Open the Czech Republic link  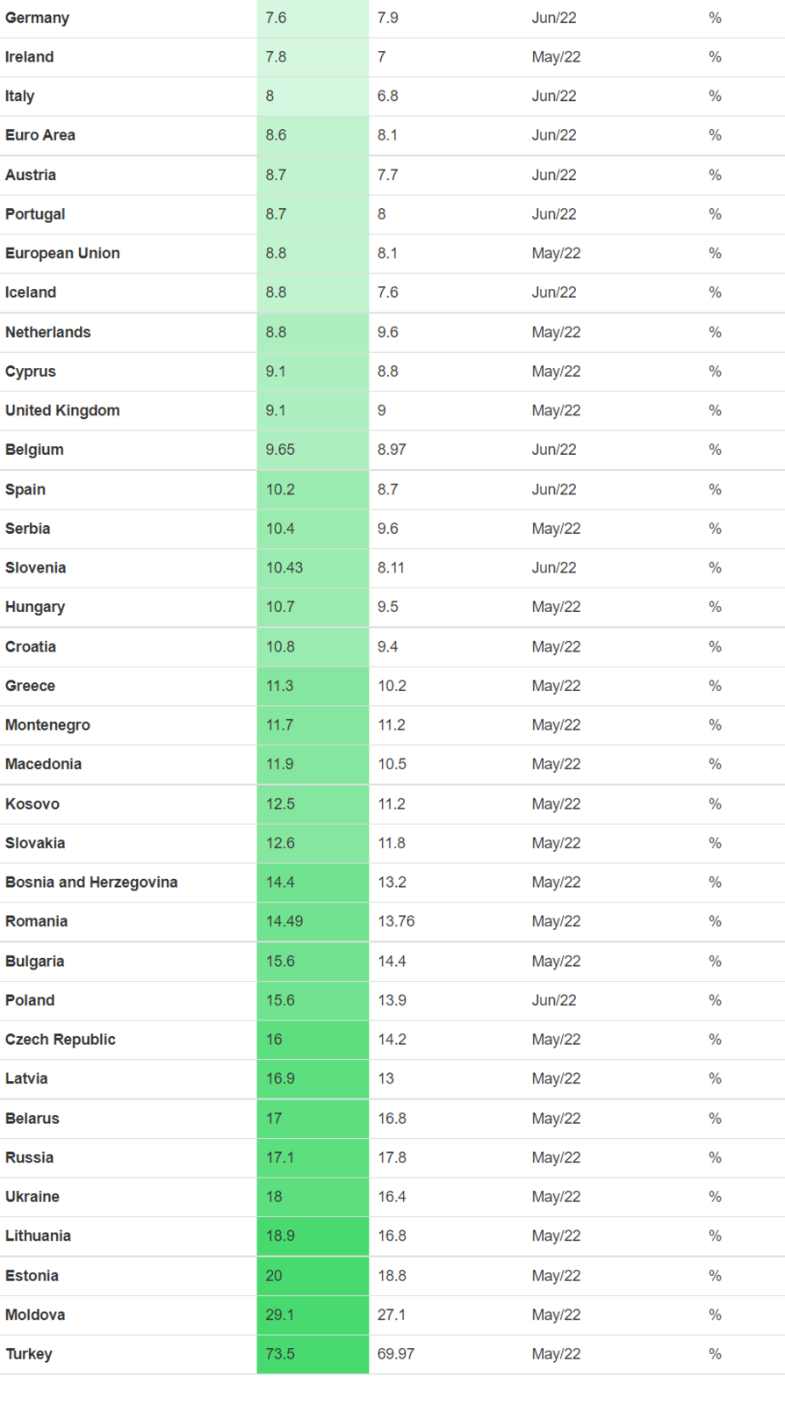click(x=61, y=1039)
